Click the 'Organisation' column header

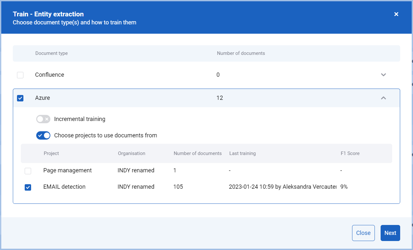coord(131,153)
